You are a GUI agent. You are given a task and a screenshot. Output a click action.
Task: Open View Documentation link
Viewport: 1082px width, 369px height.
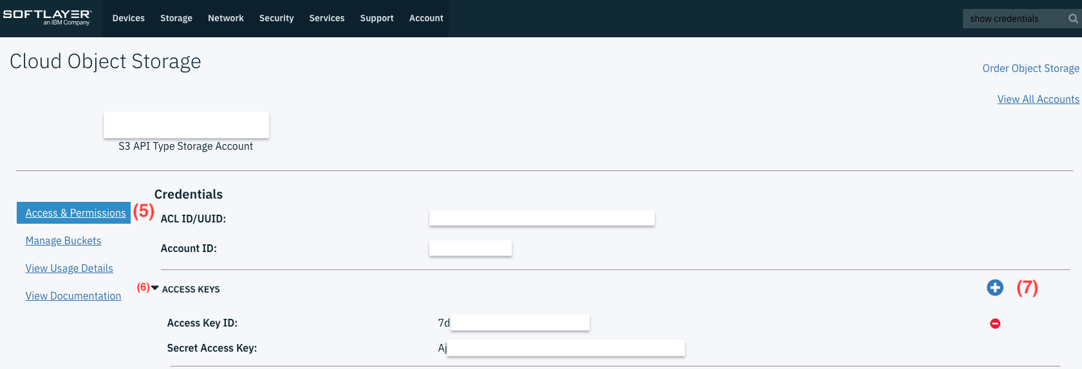(73, 296)
